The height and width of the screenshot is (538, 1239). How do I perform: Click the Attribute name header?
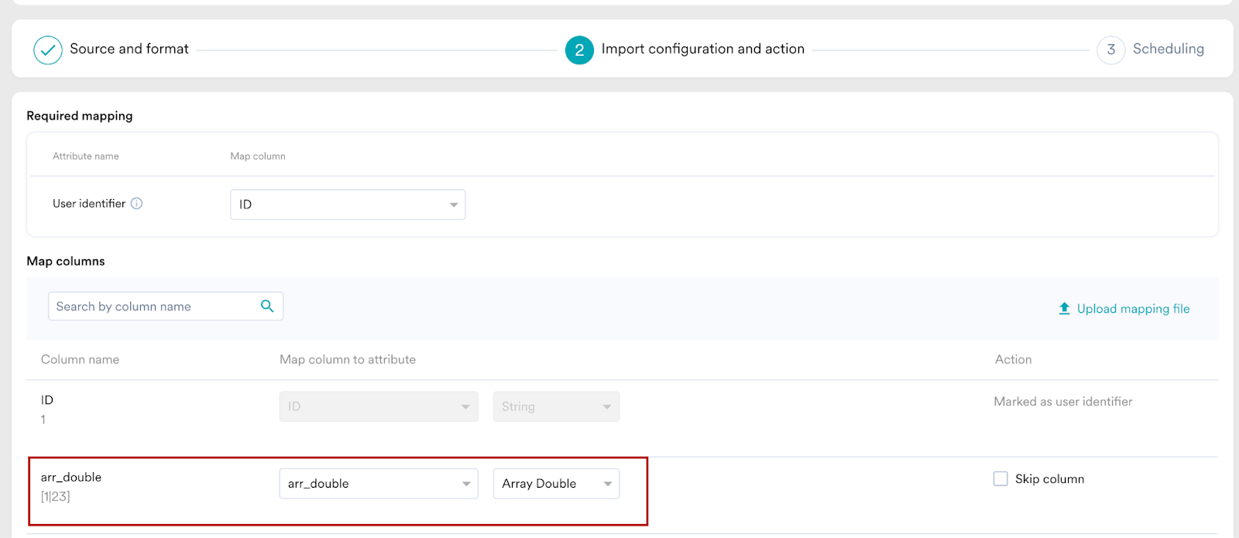coord(86,156)
